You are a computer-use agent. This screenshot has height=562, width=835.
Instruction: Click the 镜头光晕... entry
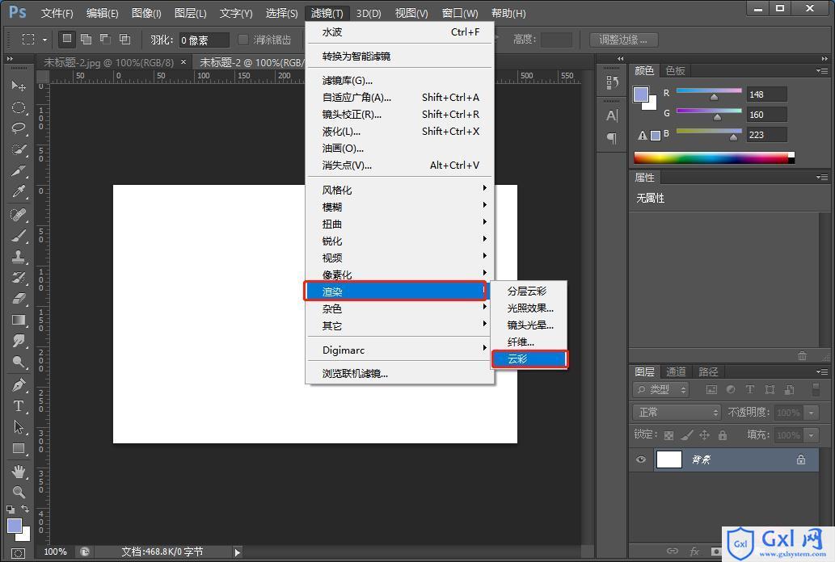[x=529, y=325]
